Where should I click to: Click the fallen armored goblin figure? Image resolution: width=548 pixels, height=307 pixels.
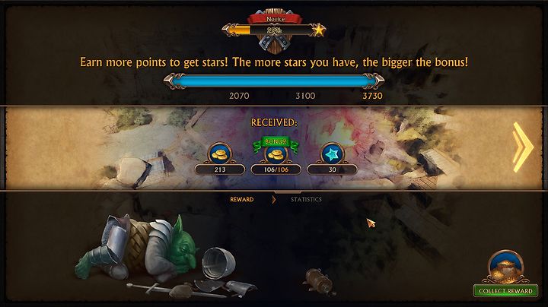(136, 248)
